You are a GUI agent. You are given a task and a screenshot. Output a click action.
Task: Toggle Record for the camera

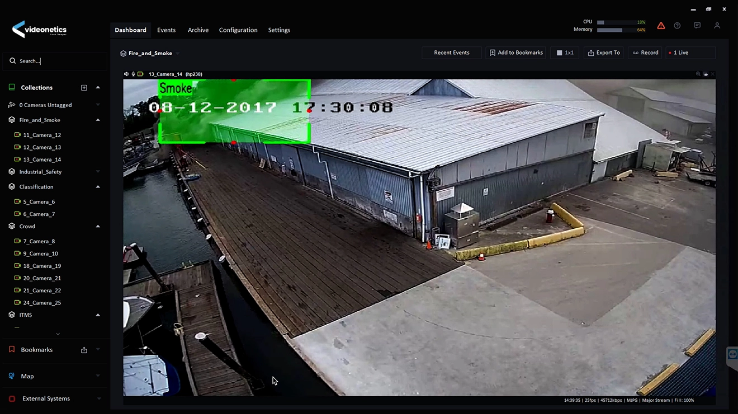click(645, 53)
